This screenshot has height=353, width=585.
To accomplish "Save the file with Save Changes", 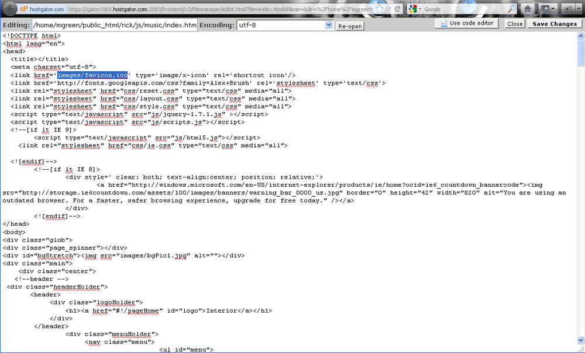I will point(555,24).
